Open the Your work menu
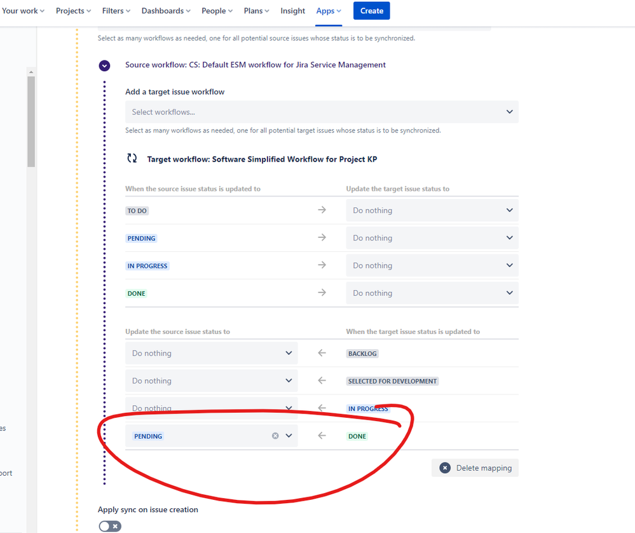This screenshot has height=533, width=635. [x=23, y=11]
